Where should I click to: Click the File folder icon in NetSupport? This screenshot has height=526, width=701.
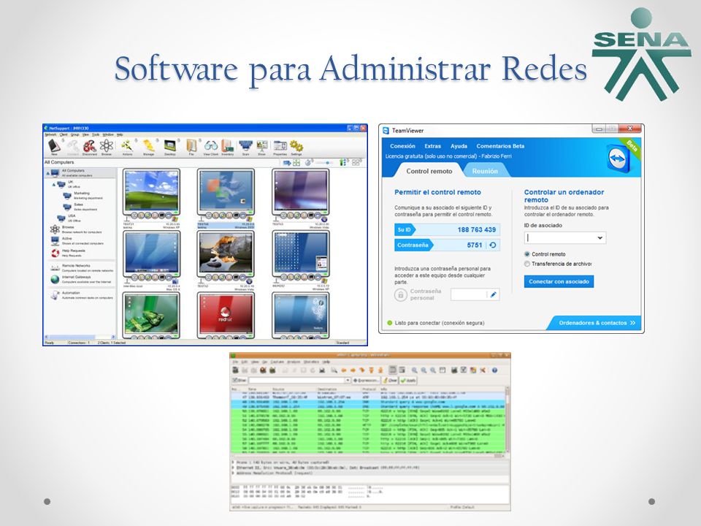tap(191, 146)
